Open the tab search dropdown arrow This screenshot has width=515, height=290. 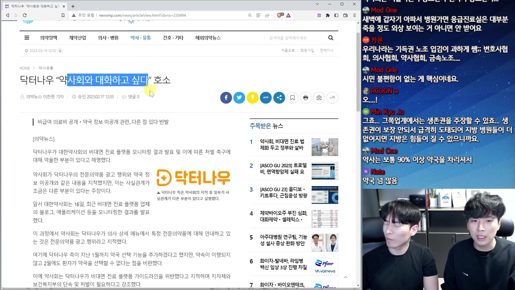click(317, 4)
